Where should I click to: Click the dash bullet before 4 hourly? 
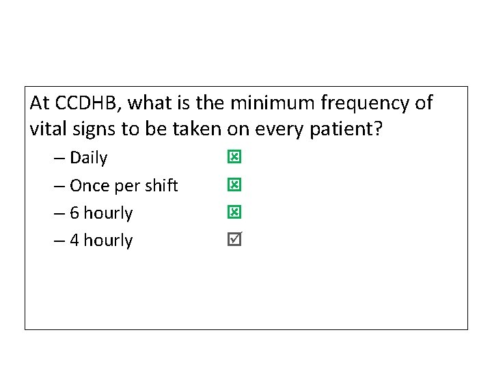coord(60,241)
